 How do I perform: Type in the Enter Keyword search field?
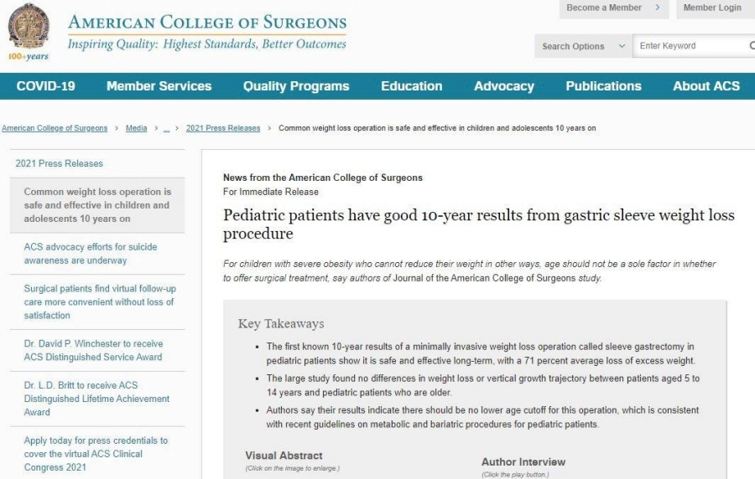[690, 46]
